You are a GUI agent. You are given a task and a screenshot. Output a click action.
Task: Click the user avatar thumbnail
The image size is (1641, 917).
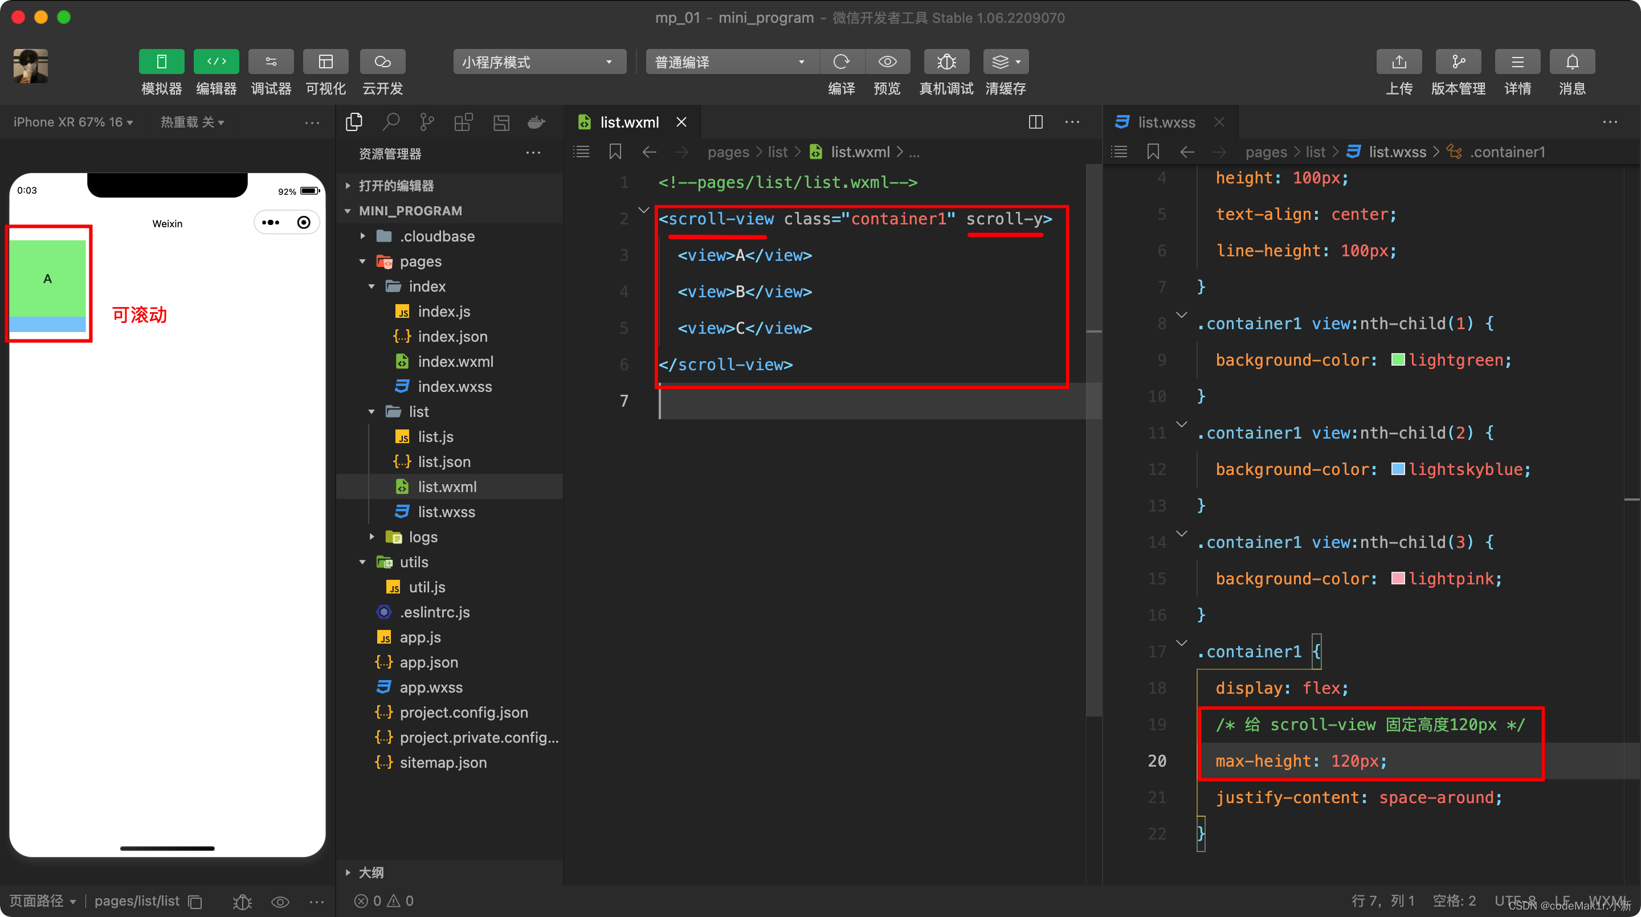click(x=31, y=65)
